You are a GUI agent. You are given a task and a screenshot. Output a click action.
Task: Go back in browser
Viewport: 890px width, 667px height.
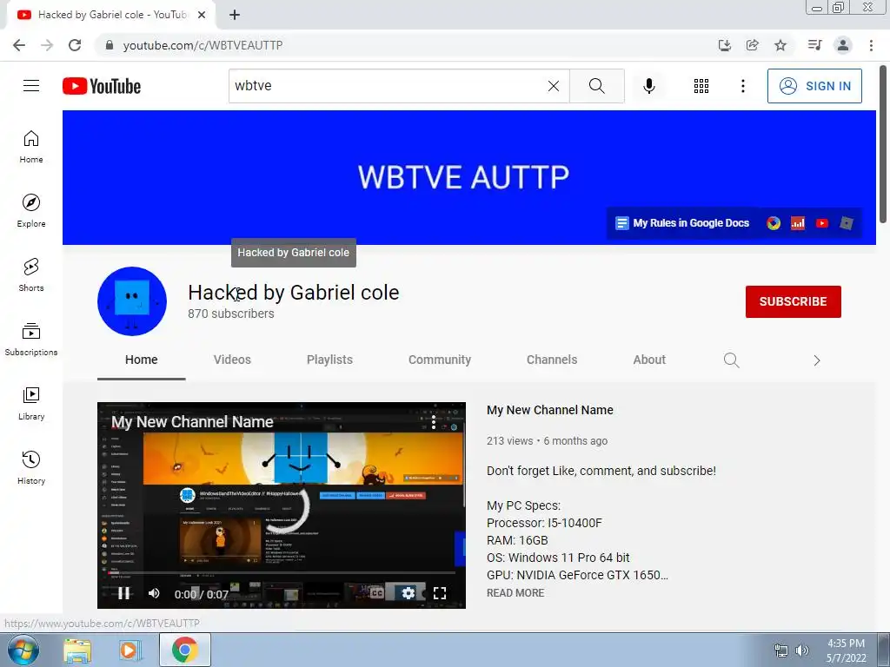[x=19, y=45]
